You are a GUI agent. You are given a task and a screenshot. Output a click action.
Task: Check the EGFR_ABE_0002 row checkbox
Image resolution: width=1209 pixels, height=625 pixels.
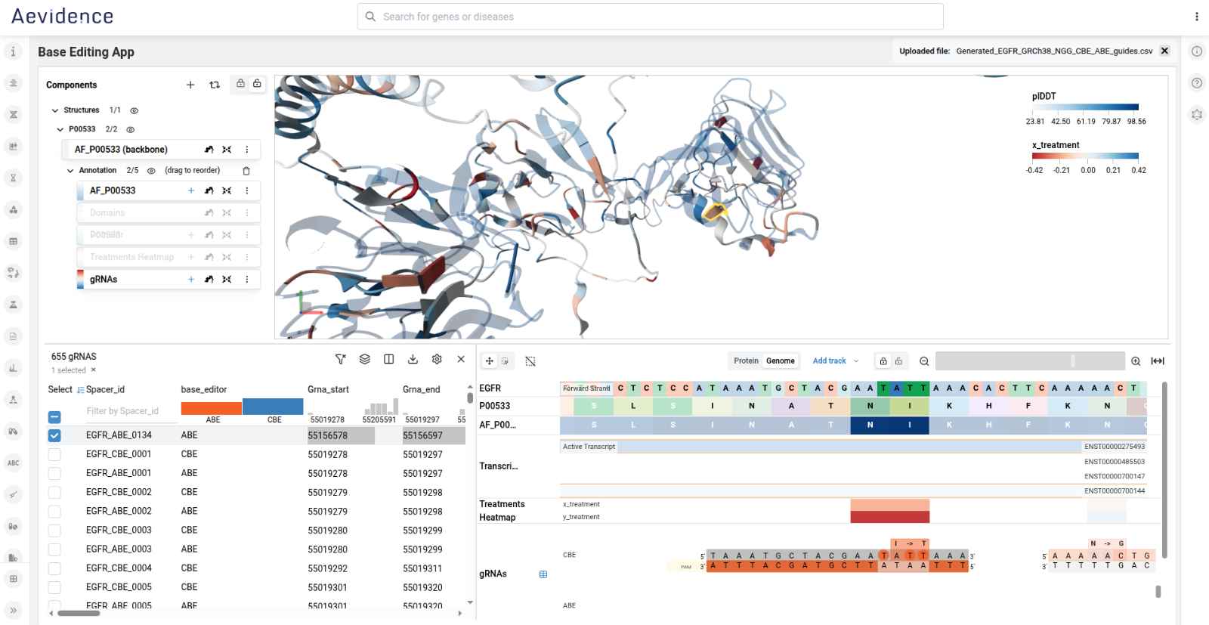(x=54, y=512)
